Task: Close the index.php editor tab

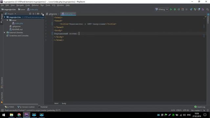Action: [x=74, y=14]
